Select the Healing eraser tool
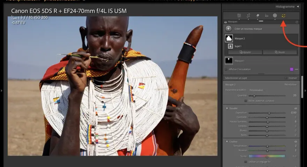Screen dimensions: 307x167 click(x=258, y=16)
